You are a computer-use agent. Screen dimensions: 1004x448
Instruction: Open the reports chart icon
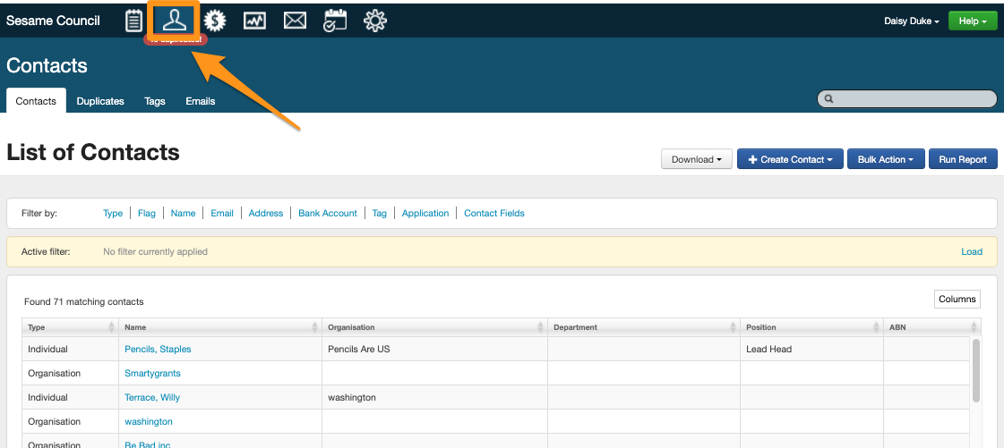tap(254, 20)
